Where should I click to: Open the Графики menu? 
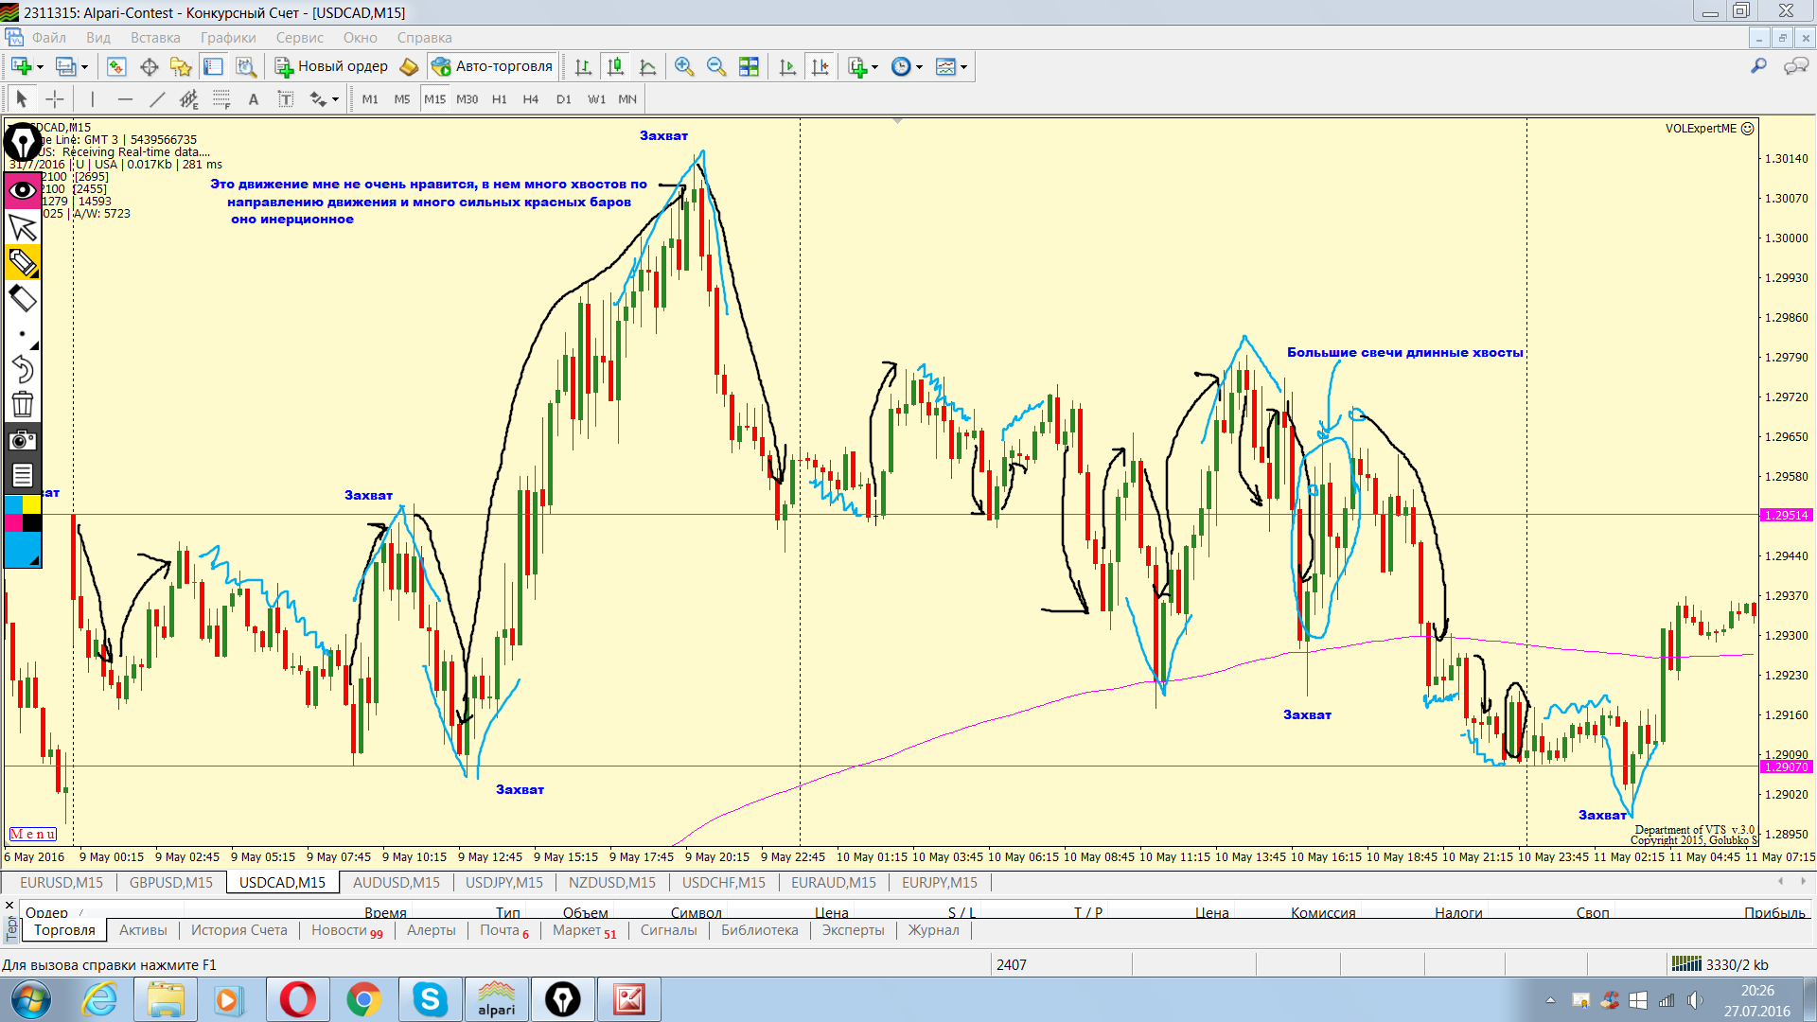coord(227,38)
